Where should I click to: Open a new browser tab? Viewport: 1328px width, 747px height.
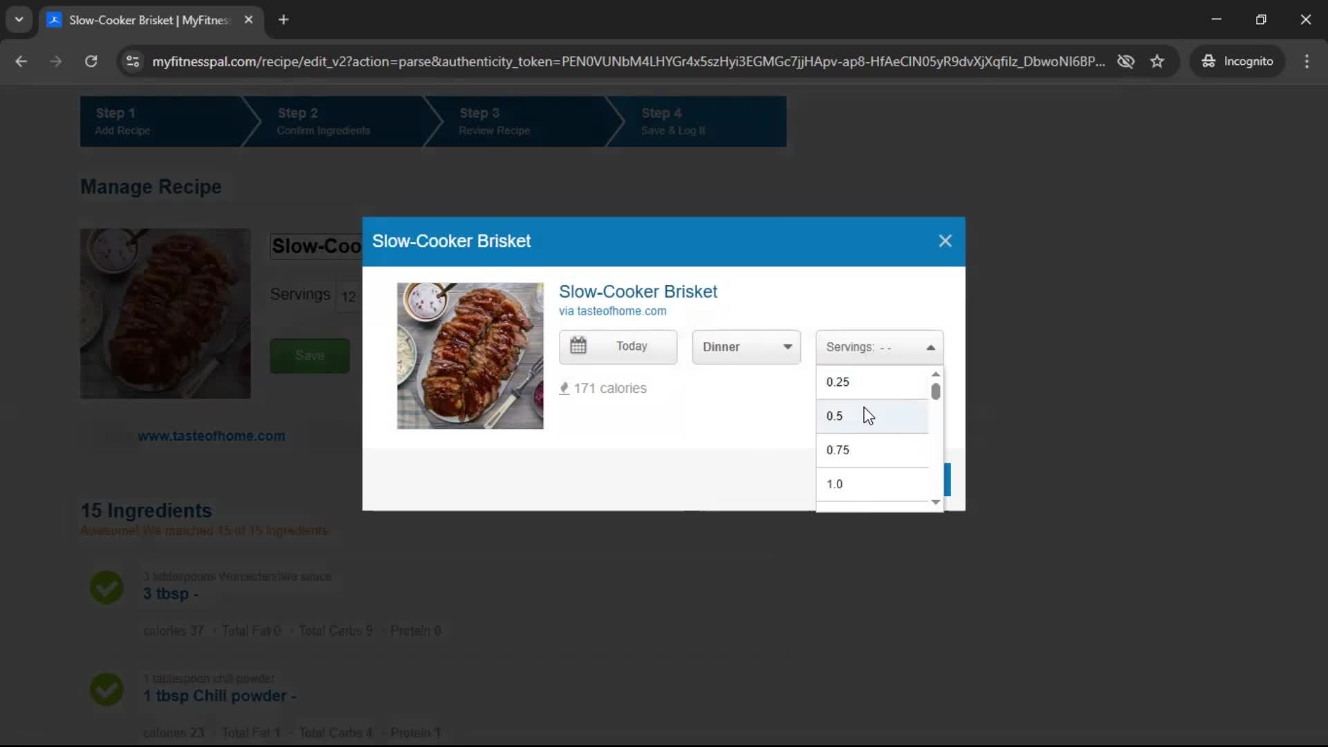pyautogui.click(x=284, y=20)
